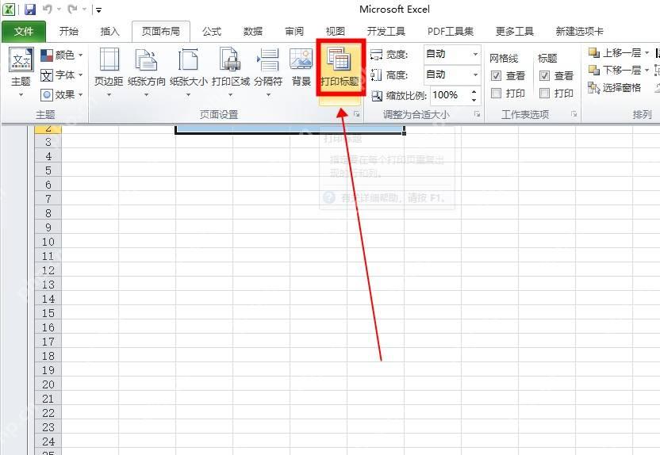
Task: Redo the last action
Action: (72, 10)
